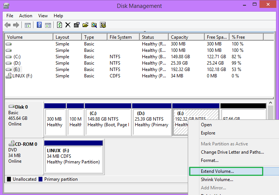
Task: Select the (D:) row in the volume list
Action: pos(139,63)
